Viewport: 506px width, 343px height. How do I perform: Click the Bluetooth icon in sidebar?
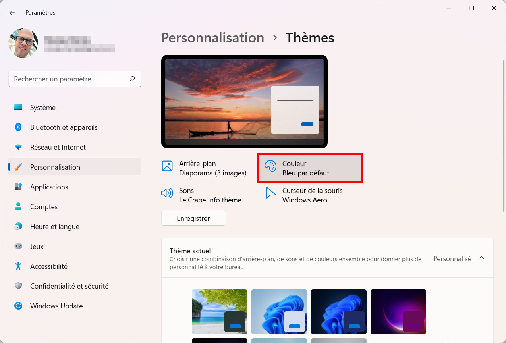pyautogui.click(x=18, y=127)
